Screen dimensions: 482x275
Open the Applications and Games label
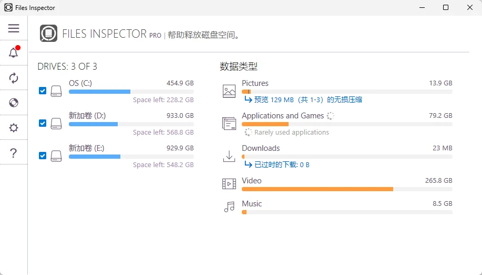click(x=283, y=116)
